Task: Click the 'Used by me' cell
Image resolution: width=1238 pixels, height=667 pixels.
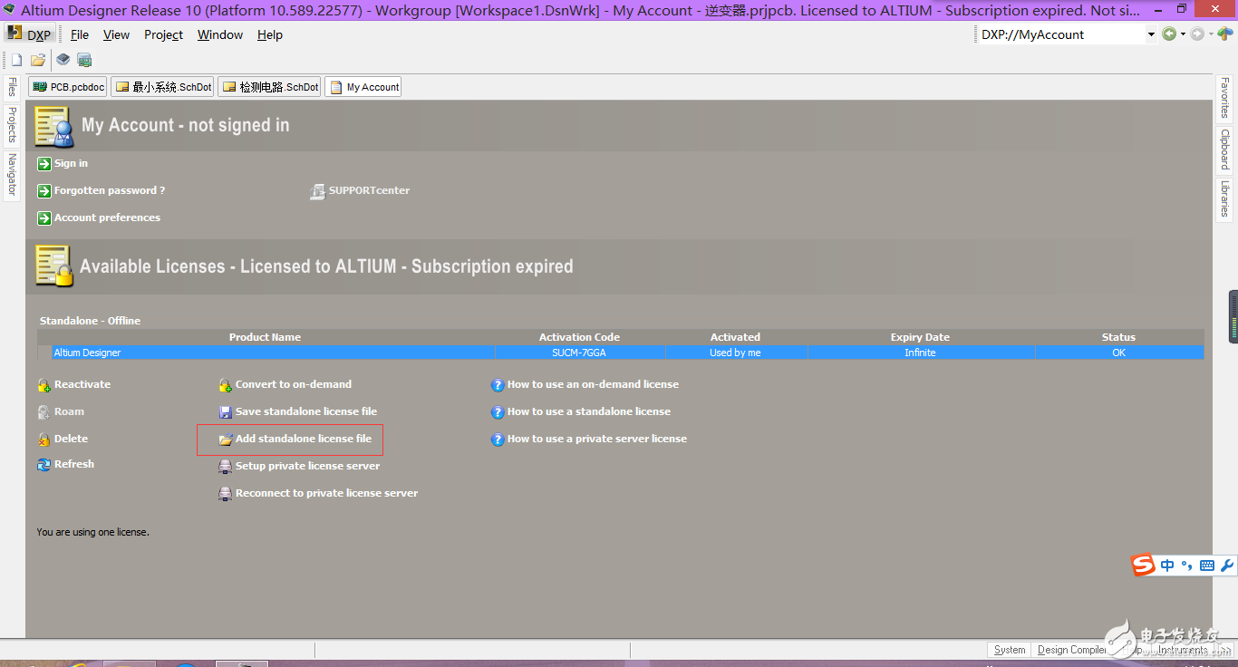Action: pyautogui.click(x=735, y=353)
